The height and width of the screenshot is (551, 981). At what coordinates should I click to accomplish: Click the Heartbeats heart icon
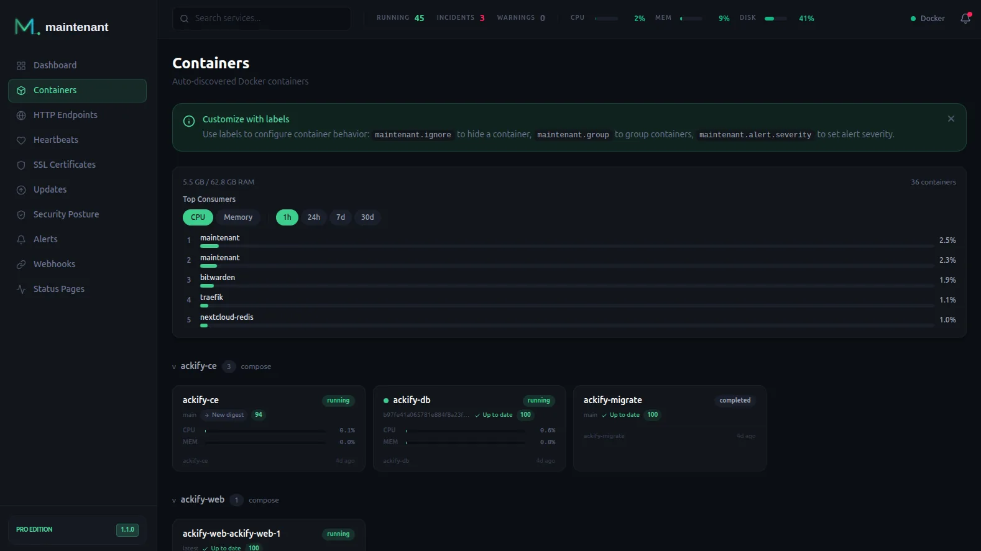point(21,140)
